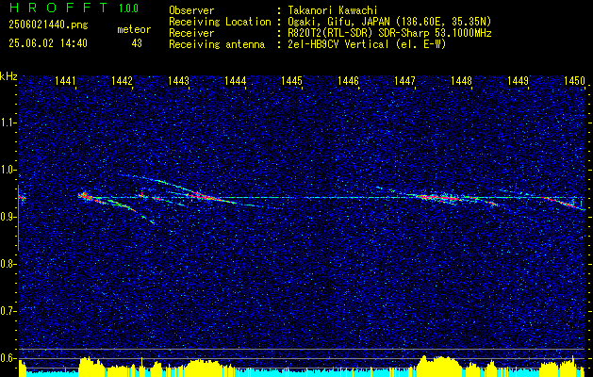Click the HROFFT program title
This screenshot has height=377, width=593.
(x=58, y=8)
